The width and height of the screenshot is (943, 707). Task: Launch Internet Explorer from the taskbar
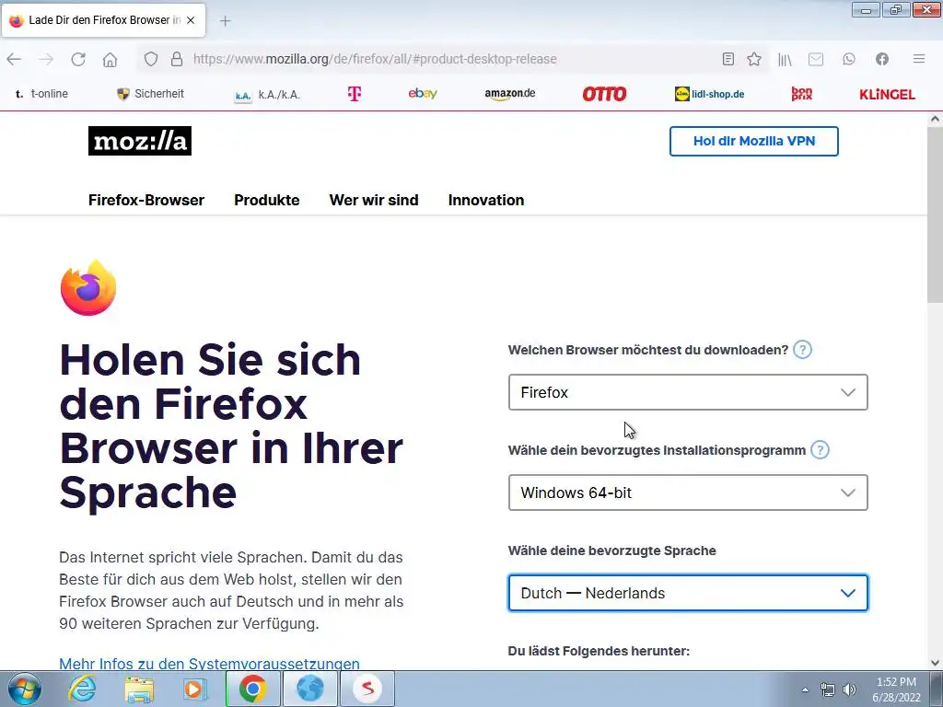click(x=82, y=689)
